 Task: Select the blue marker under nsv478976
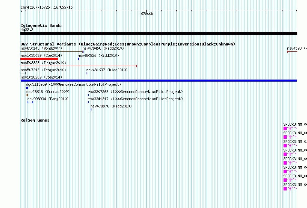(91, 110)
